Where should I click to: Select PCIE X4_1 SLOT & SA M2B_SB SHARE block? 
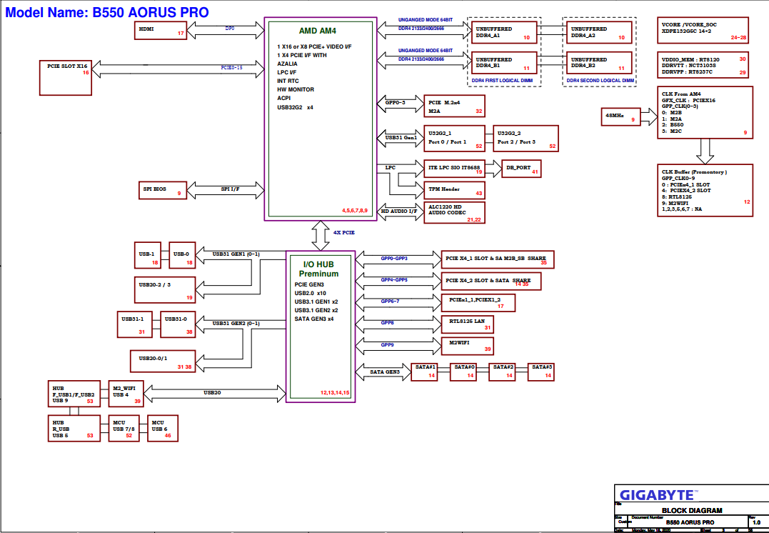click(x=498, y=259)
